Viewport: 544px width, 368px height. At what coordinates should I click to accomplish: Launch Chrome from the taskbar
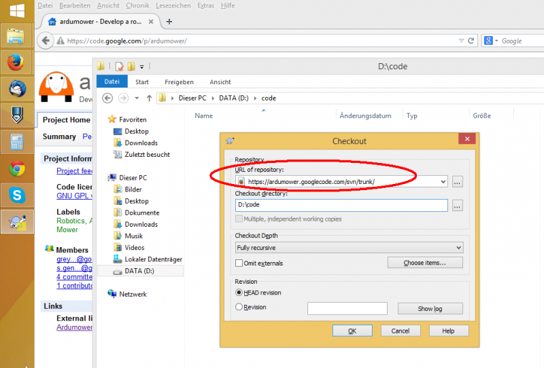point(17,169)
